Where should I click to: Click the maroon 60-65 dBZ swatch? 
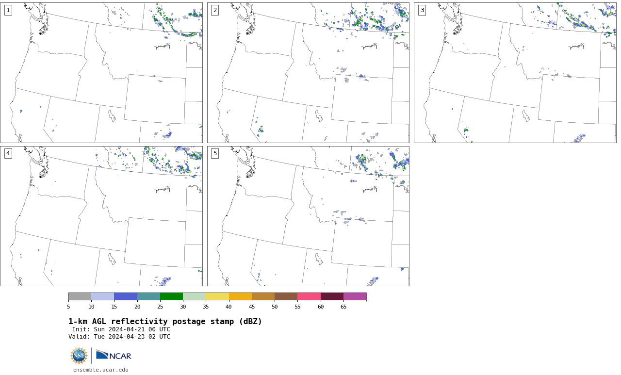tap(332, 296)
